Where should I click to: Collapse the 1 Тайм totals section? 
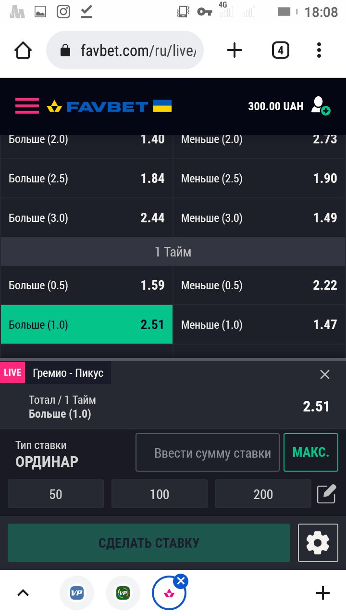coord(173,251)
